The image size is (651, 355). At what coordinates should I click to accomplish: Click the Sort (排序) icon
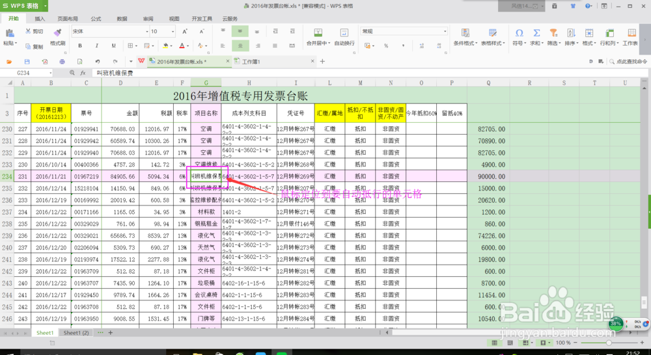(x=571, y=33)
